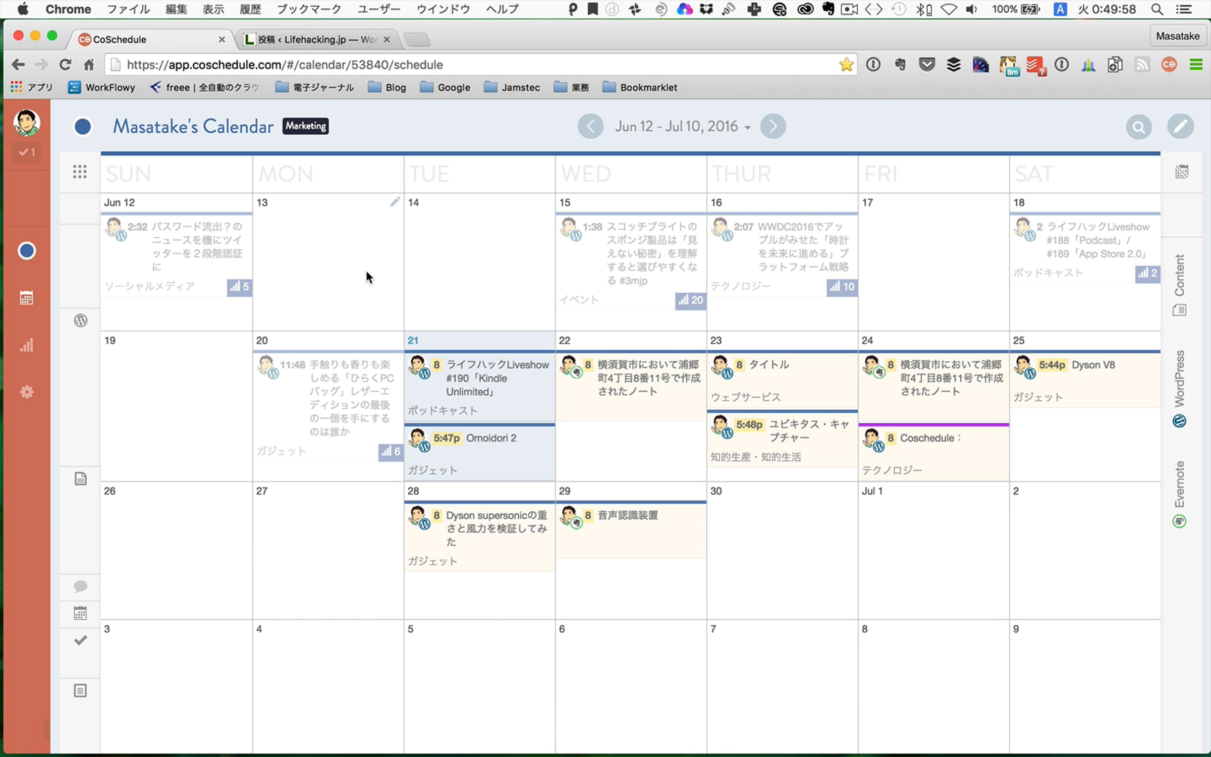Screen dimensions: 1211x757
Task: Click the checkmark icon in left filter column
Action: pyautogui.click(x=81, y=640)
